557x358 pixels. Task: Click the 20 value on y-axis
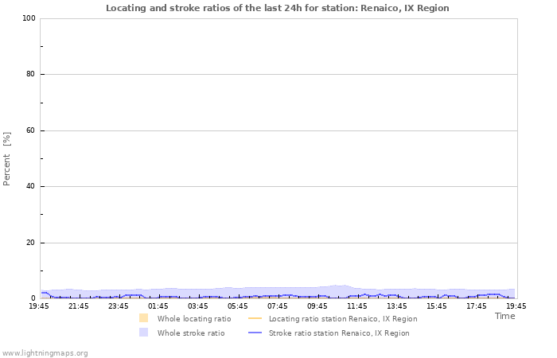click(x=30, y=243)
